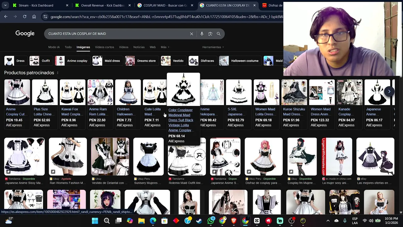Start a voice search with the microphone

[202, 34]
